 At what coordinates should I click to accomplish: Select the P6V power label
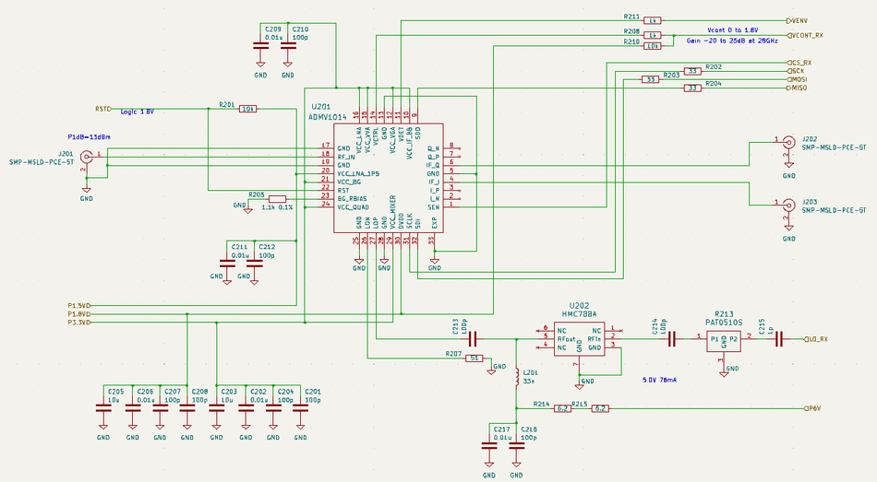811,407
